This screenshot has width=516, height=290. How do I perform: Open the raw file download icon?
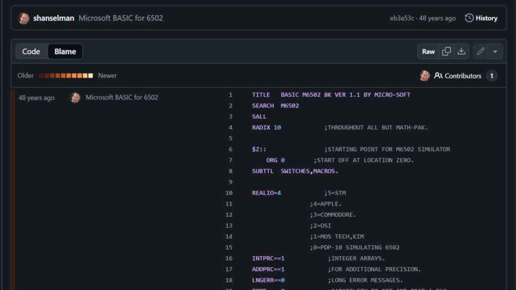pyautogui.click(x=461, y=51)
